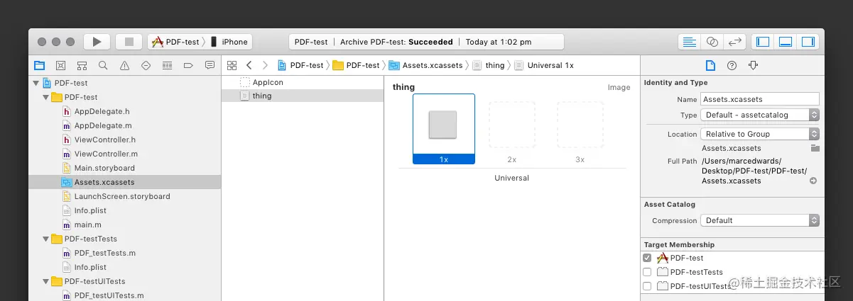
Task: Show the Version editor
Action: (x=734, y=42)
